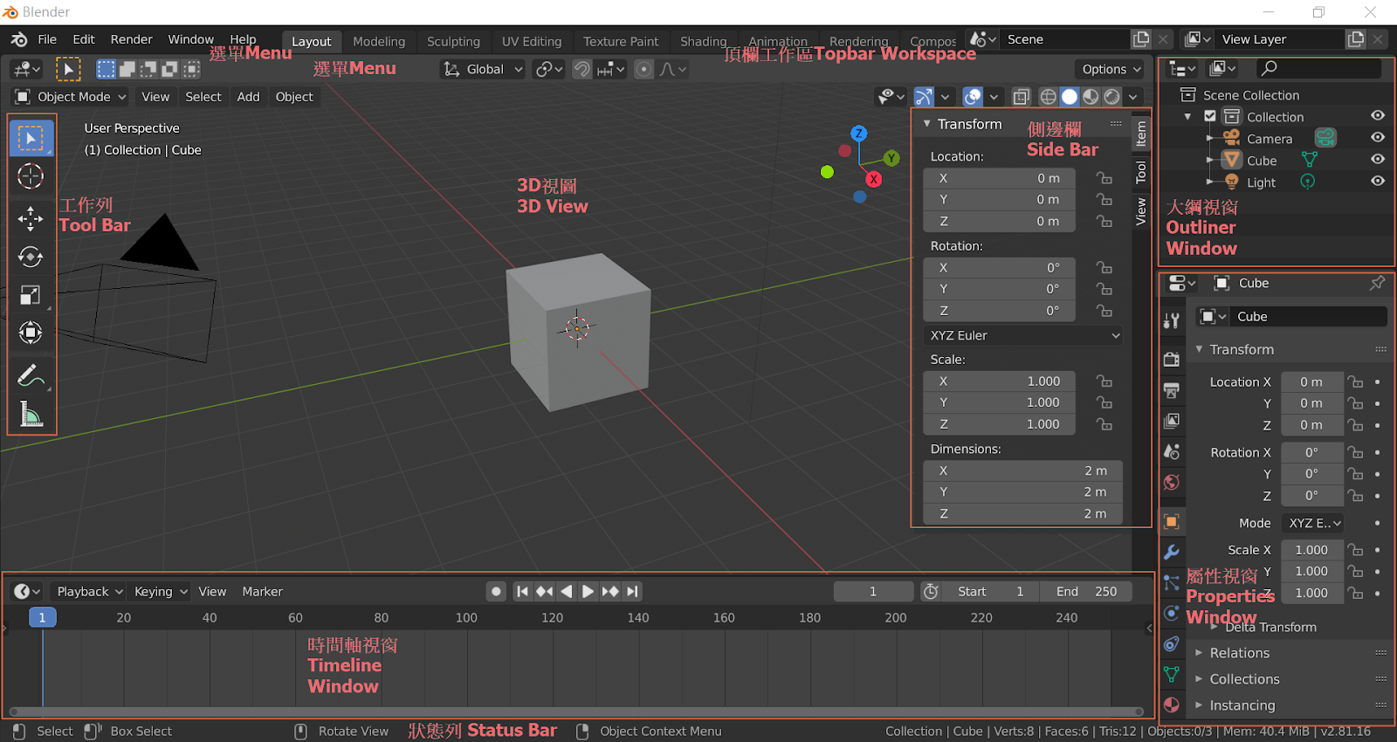Click the red X axis gizmo handle
Viewport: 1397px width, 742px height.
(x=873, y=179)
